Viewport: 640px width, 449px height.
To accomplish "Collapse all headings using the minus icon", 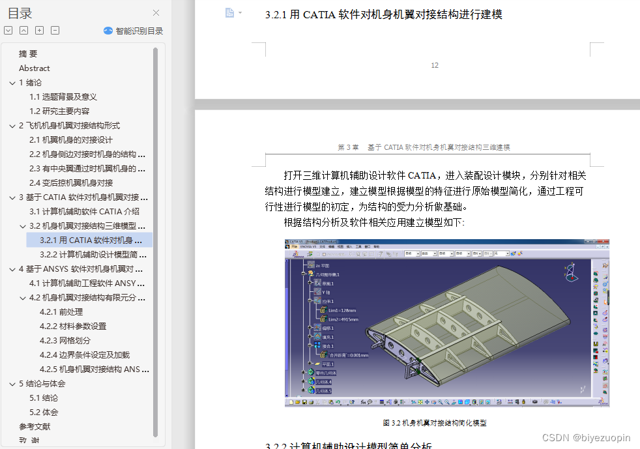I will point(55,30).
